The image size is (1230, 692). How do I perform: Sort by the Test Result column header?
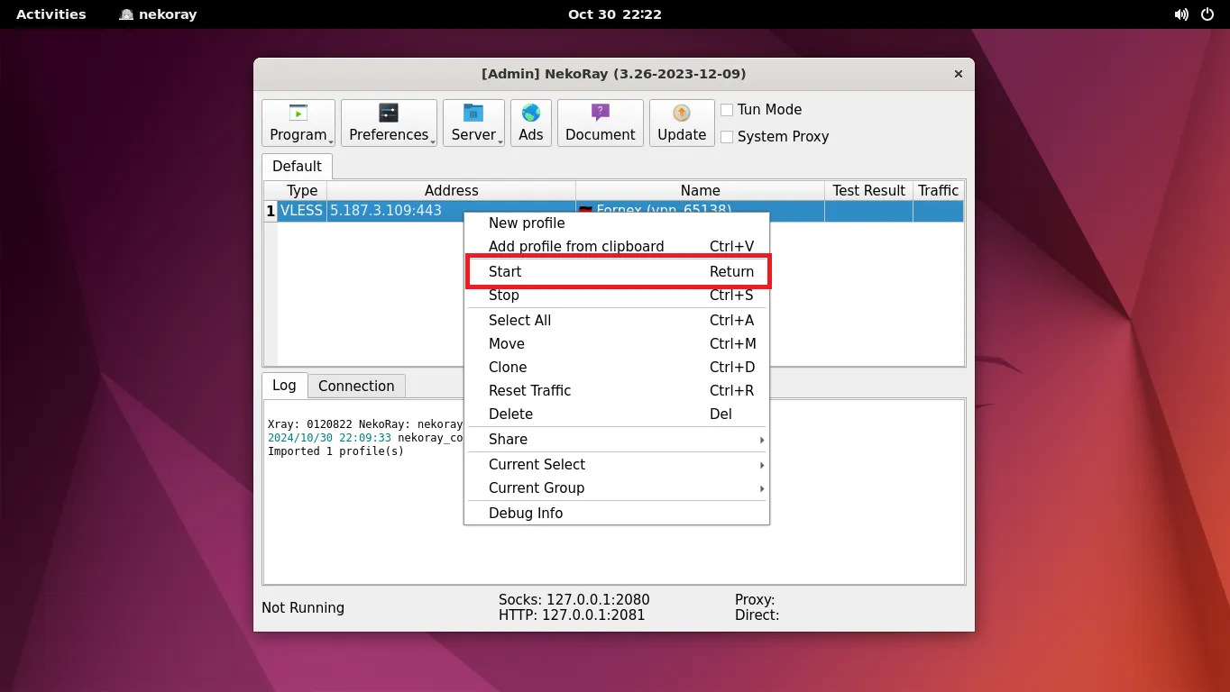(x=868, y=191)
